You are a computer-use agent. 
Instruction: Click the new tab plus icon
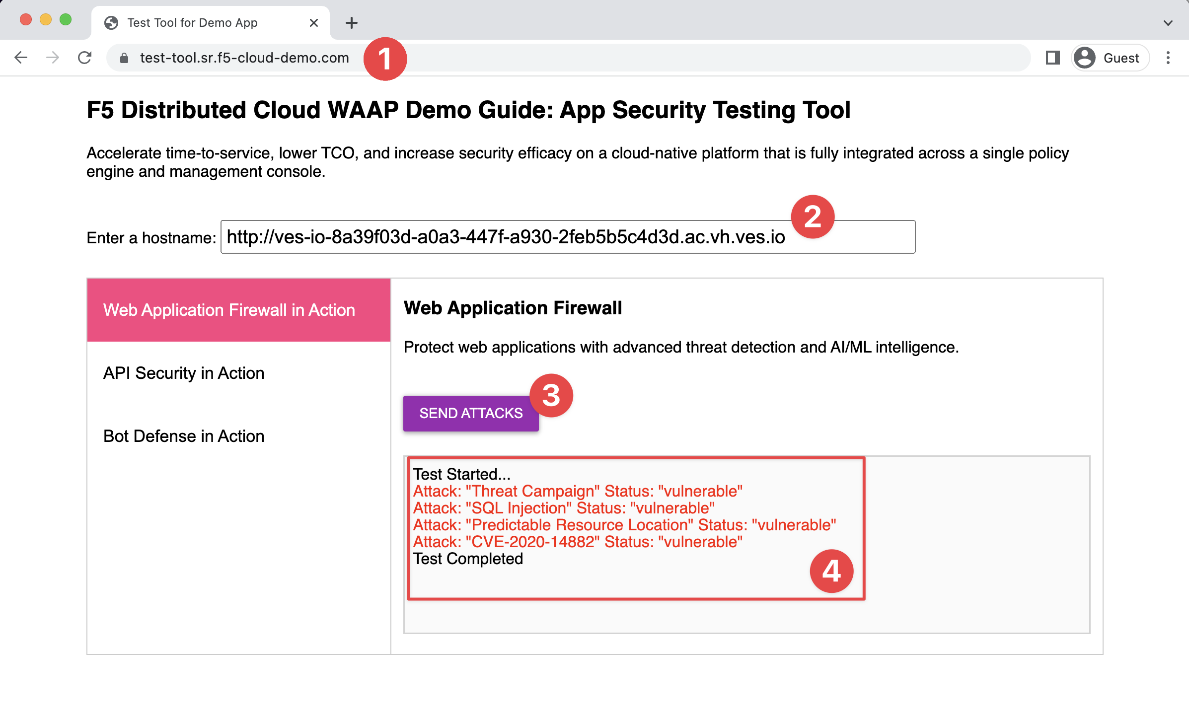pos(351,22)
